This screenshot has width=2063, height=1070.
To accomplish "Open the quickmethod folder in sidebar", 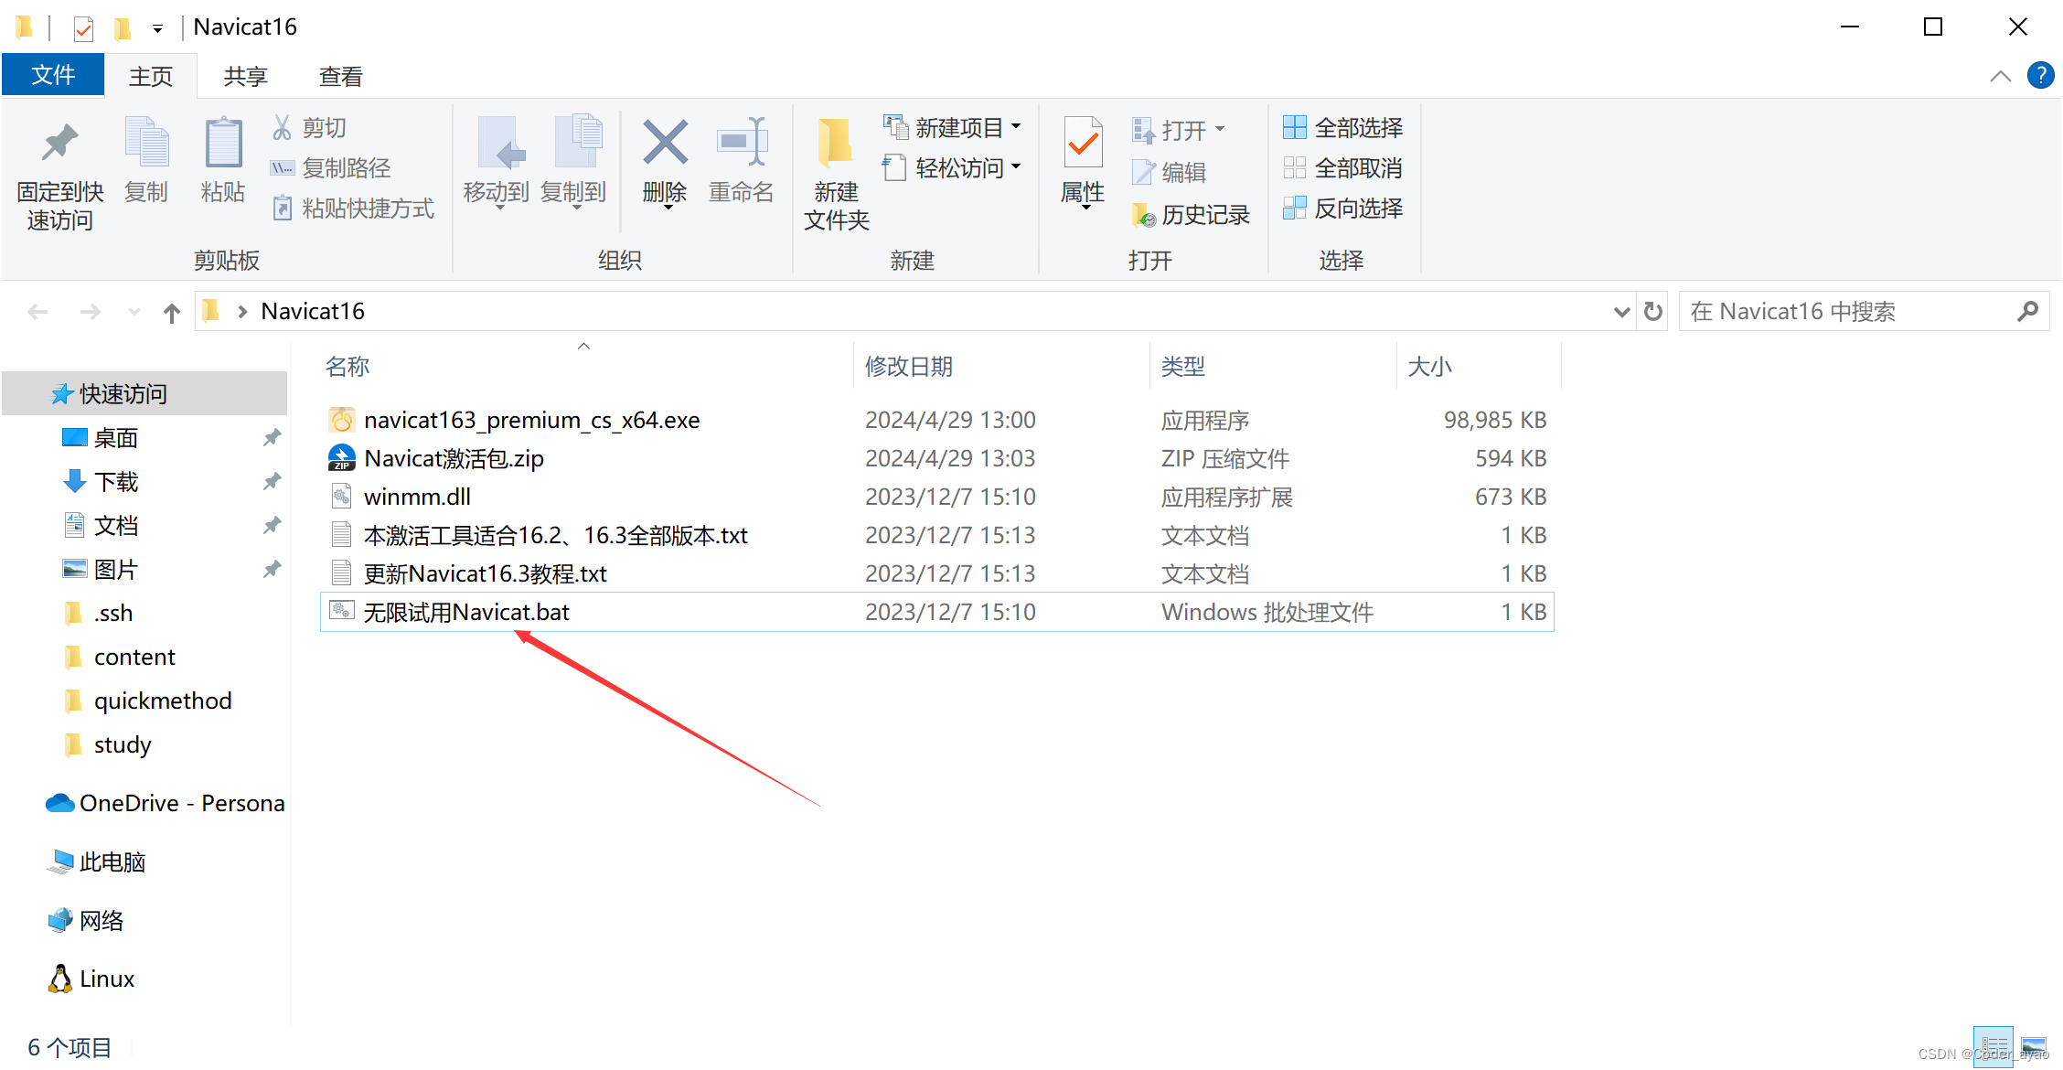I will click(144, 701).
